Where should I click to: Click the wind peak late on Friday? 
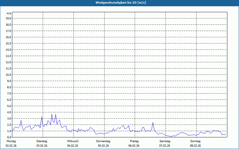(x=153, y=122)
